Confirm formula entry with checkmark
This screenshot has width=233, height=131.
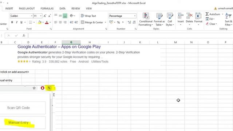[x=16, y=36]
